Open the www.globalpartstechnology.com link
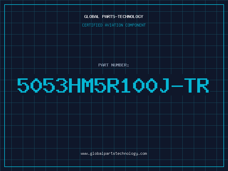The width and height of the screenshot is (228, 171). click(114, 154)
